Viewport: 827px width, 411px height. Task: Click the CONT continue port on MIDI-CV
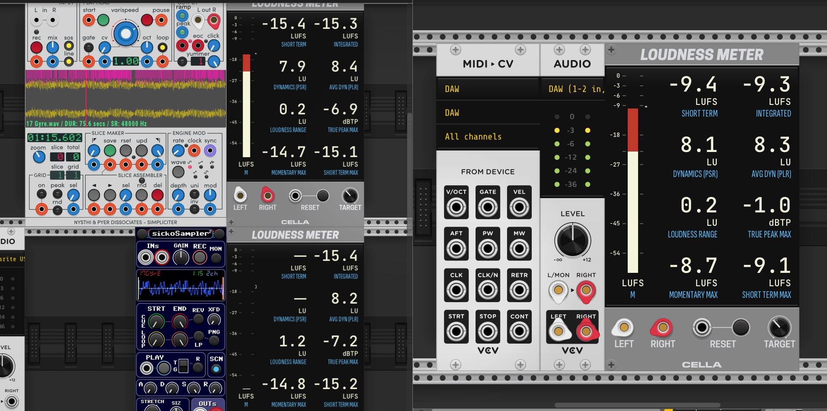[x=519, y=332]
